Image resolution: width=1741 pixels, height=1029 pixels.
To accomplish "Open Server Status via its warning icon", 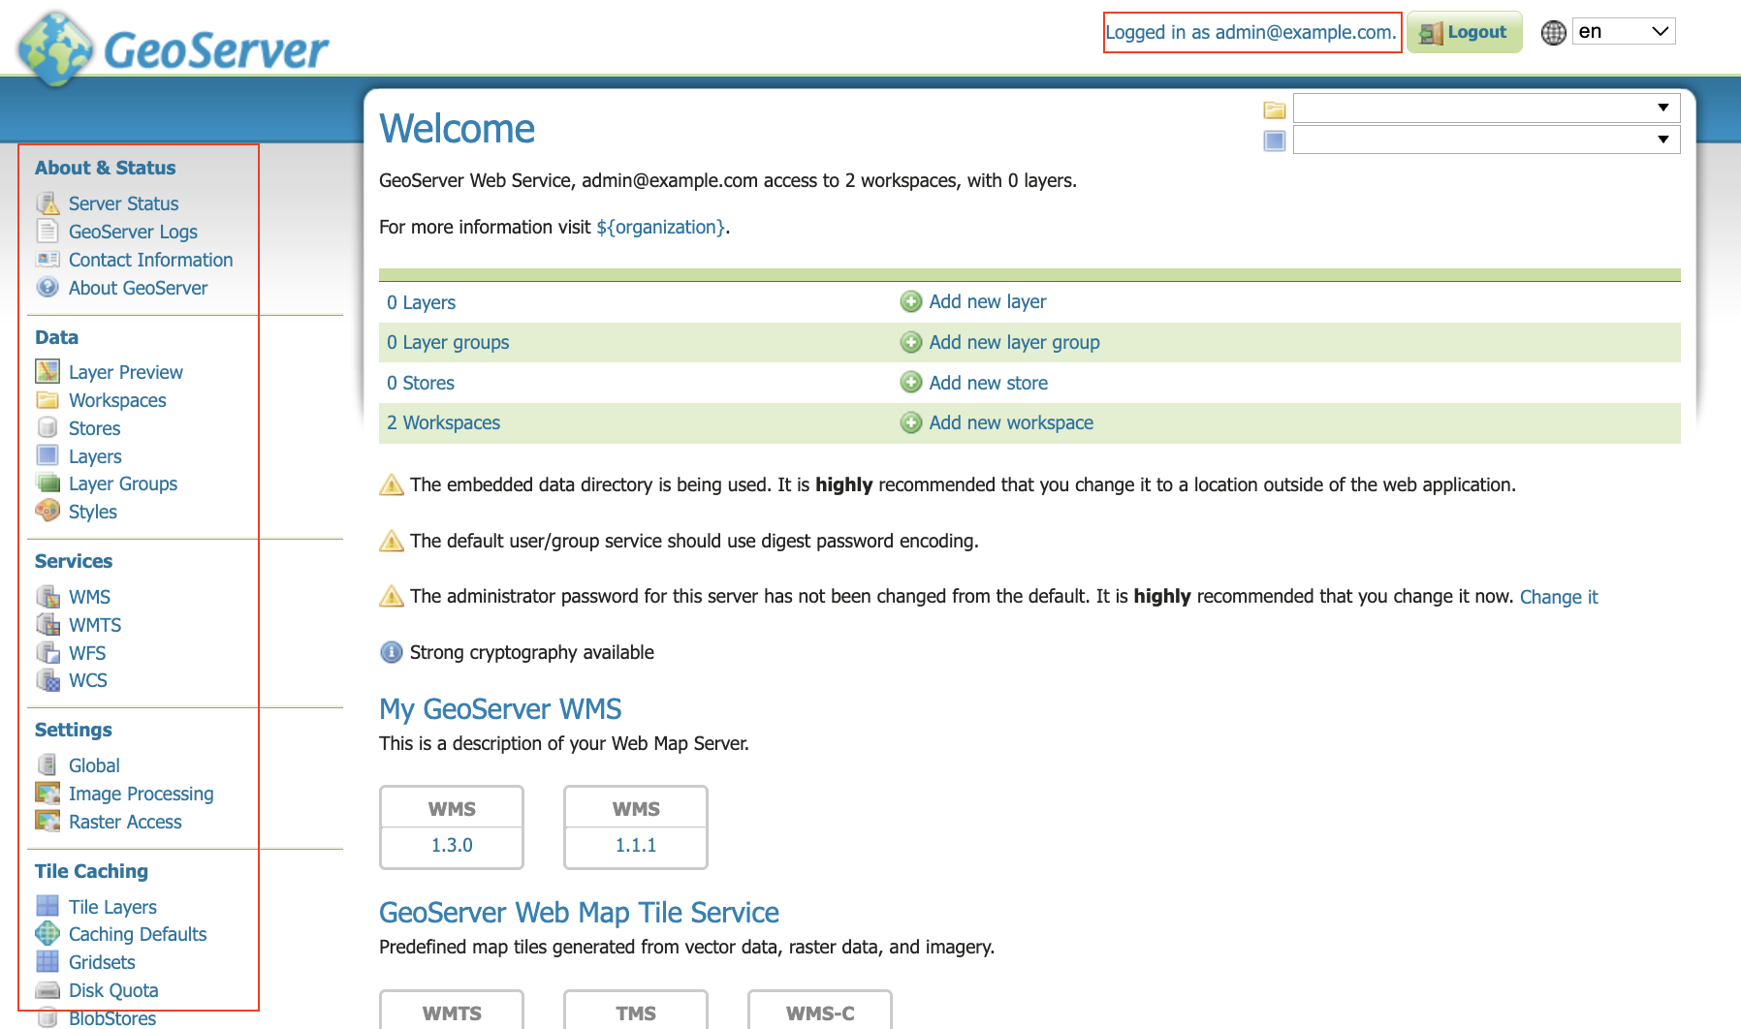I will point(47,203).
